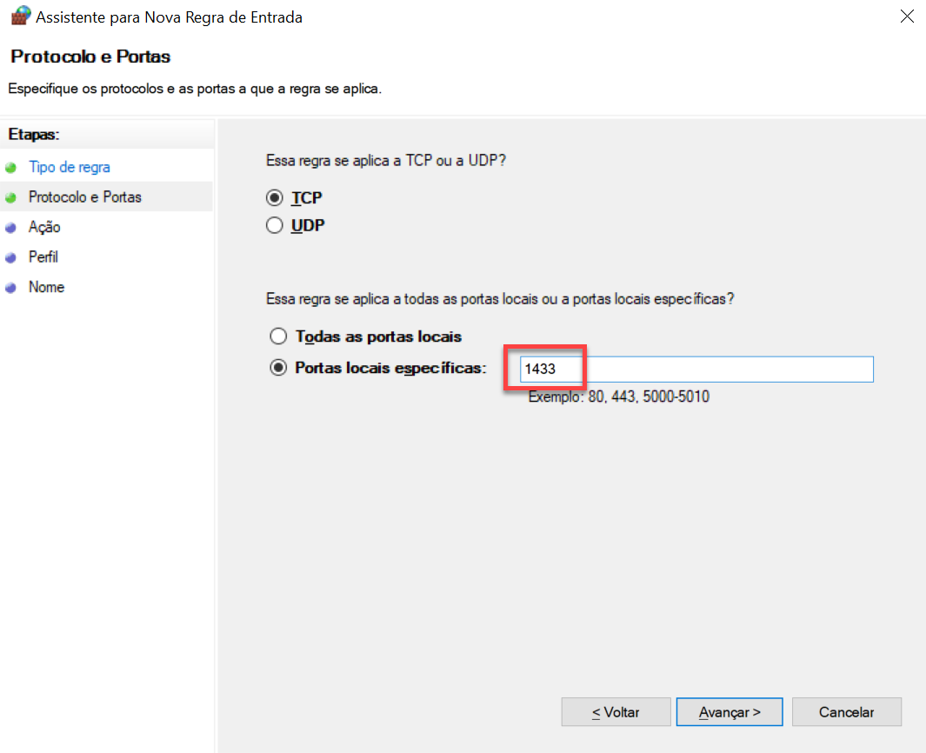Open the Nome step label in sidebar
Screen dimensions: 926x753
coord(46,288)
